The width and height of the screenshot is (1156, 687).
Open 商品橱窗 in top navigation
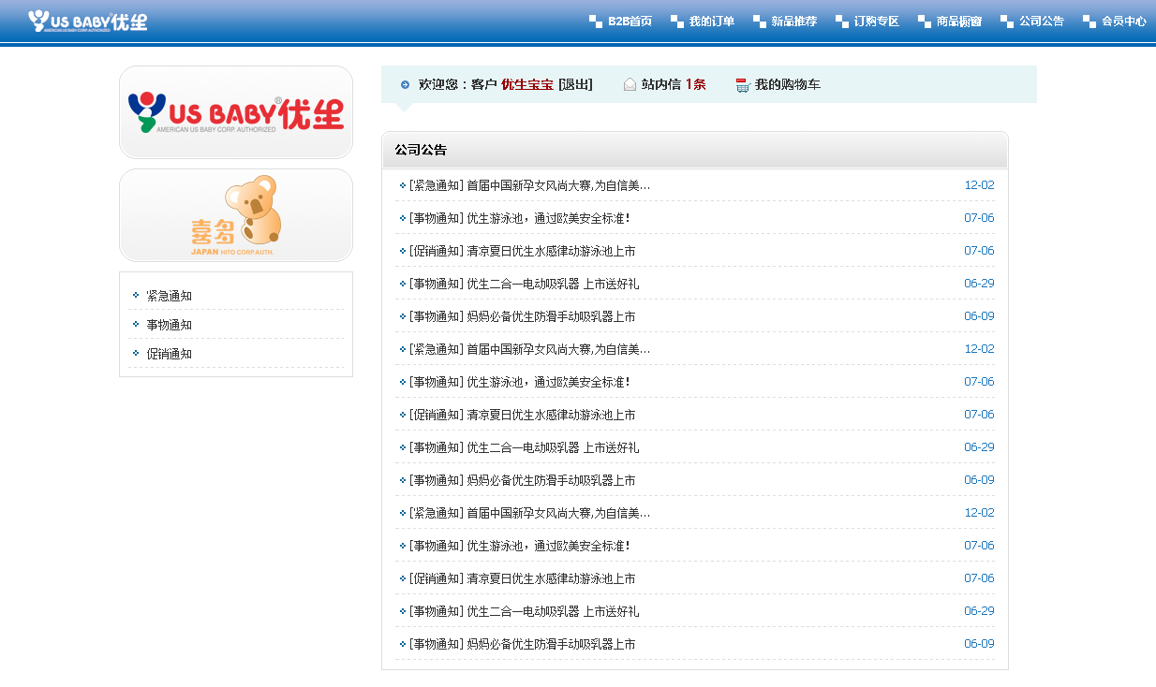[958, 22]
